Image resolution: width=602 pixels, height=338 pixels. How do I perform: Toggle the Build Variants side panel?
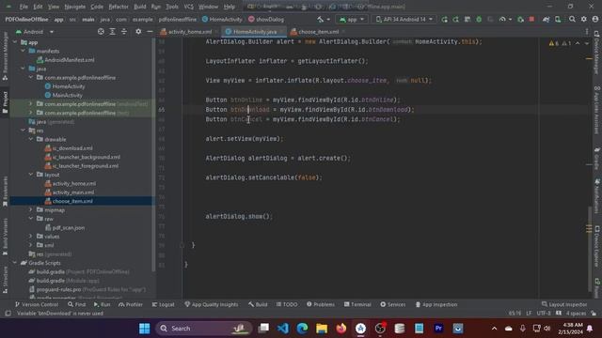coord(5,236)
